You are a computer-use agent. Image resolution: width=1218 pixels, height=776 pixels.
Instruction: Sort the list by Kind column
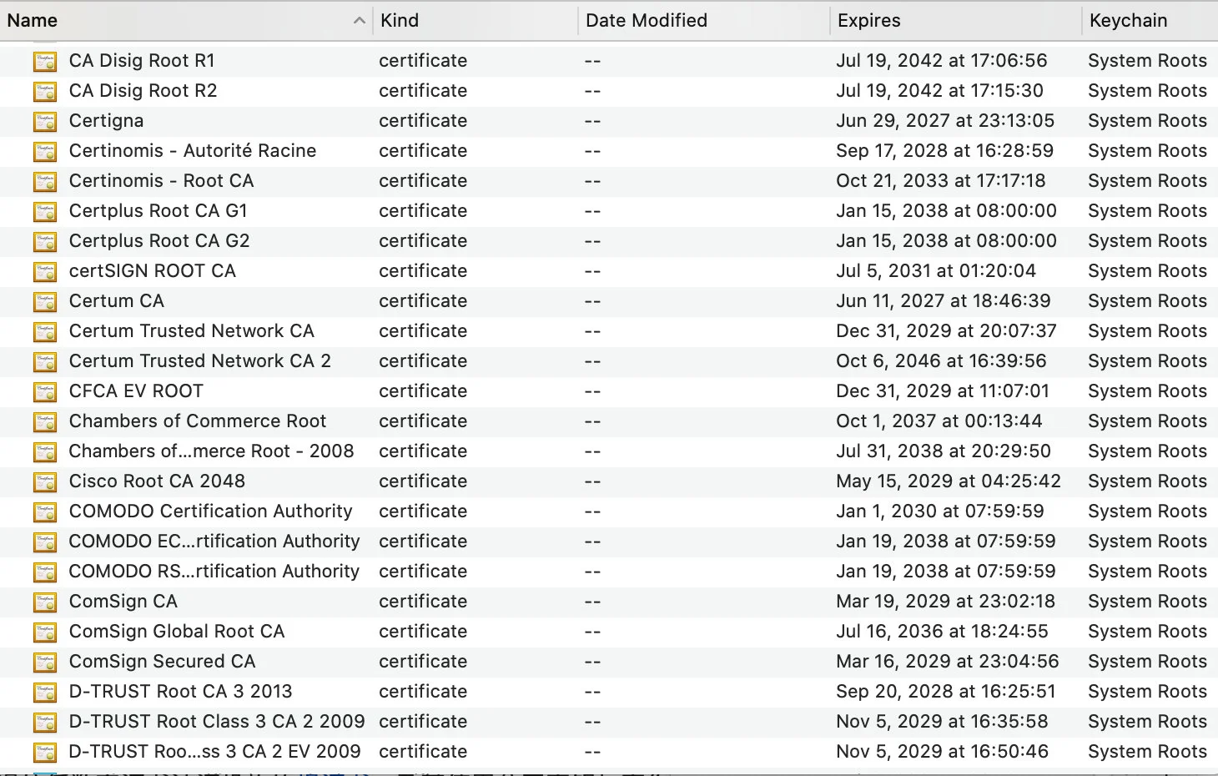(400, 21)
